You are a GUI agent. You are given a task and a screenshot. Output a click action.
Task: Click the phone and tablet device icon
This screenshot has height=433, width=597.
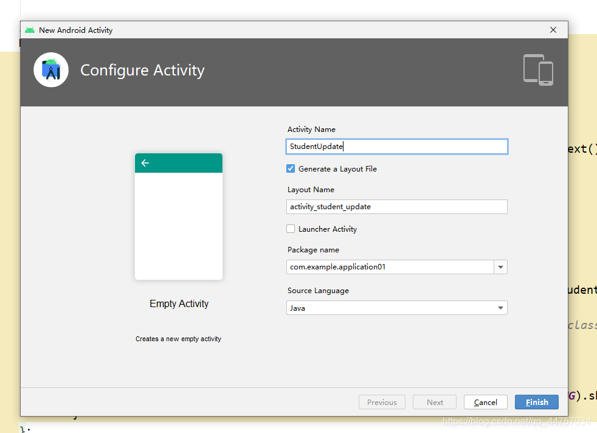[x=538, y=70]
